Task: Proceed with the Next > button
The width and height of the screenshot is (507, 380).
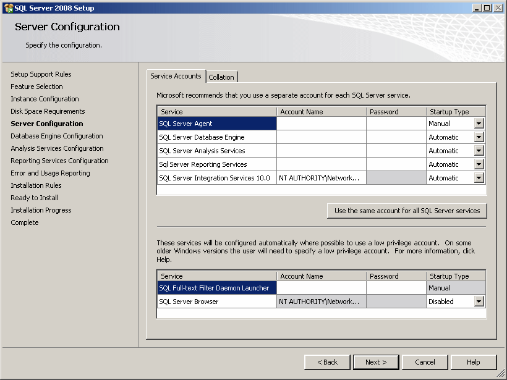Action: click(x=376, y=362)
